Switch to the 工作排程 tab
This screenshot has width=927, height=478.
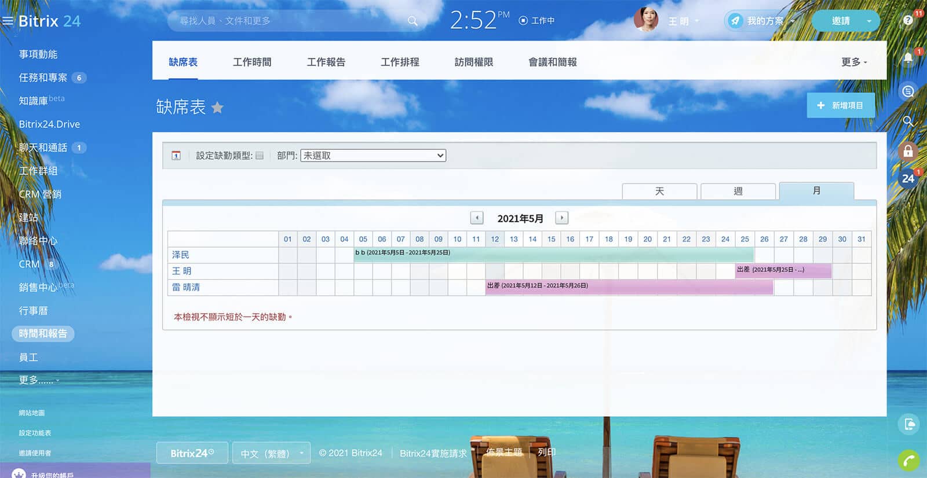[x=400, y=62]
